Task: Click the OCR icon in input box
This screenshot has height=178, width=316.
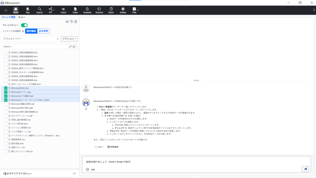Action: click(93, 169)
